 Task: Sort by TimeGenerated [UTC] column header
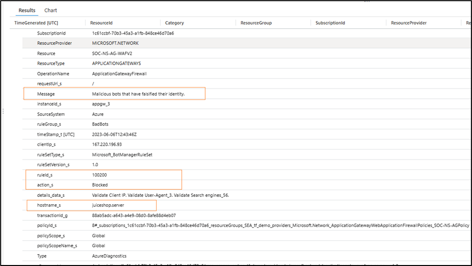[x=36, y=23]
